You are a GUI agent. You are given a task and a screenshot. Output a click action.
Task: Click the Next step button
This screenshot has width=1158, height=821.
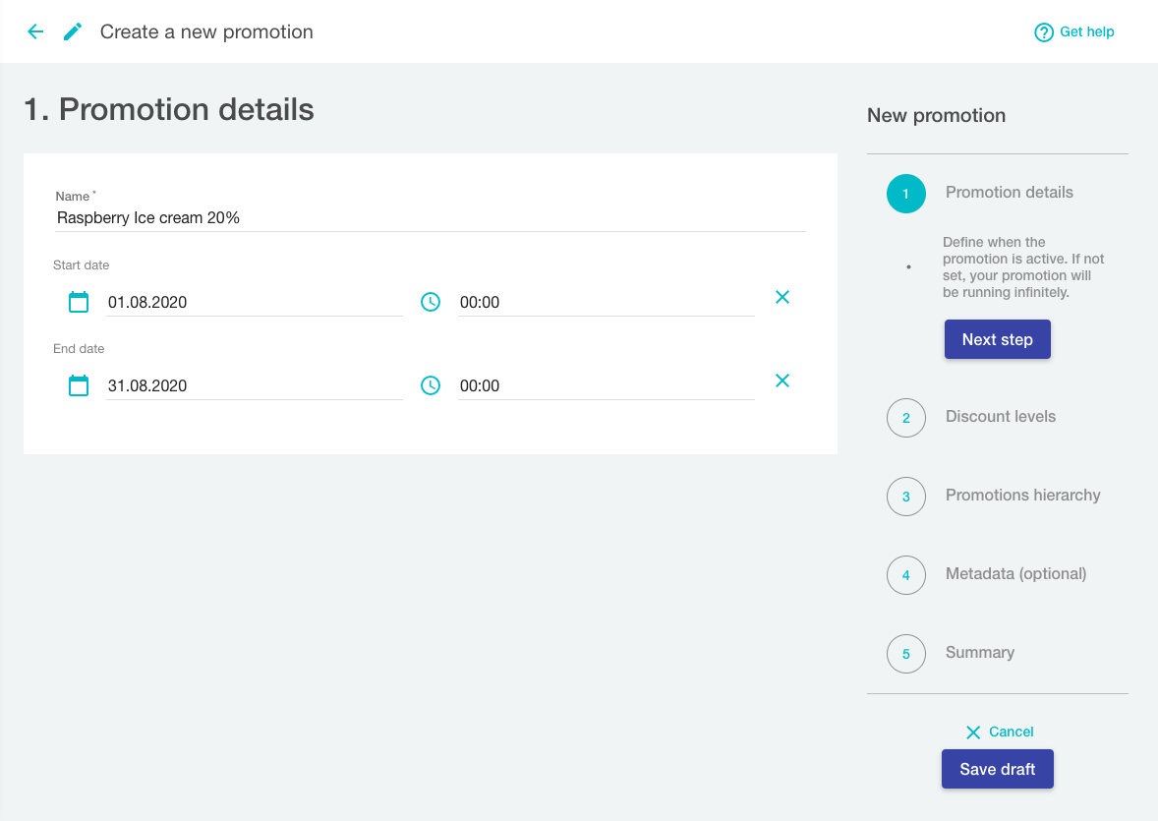coord(997,339)
